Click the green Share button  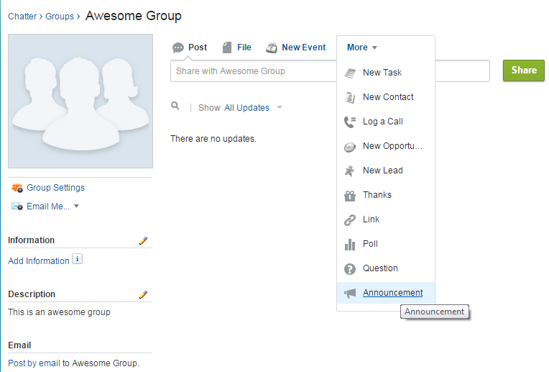[x=524, y=71]
